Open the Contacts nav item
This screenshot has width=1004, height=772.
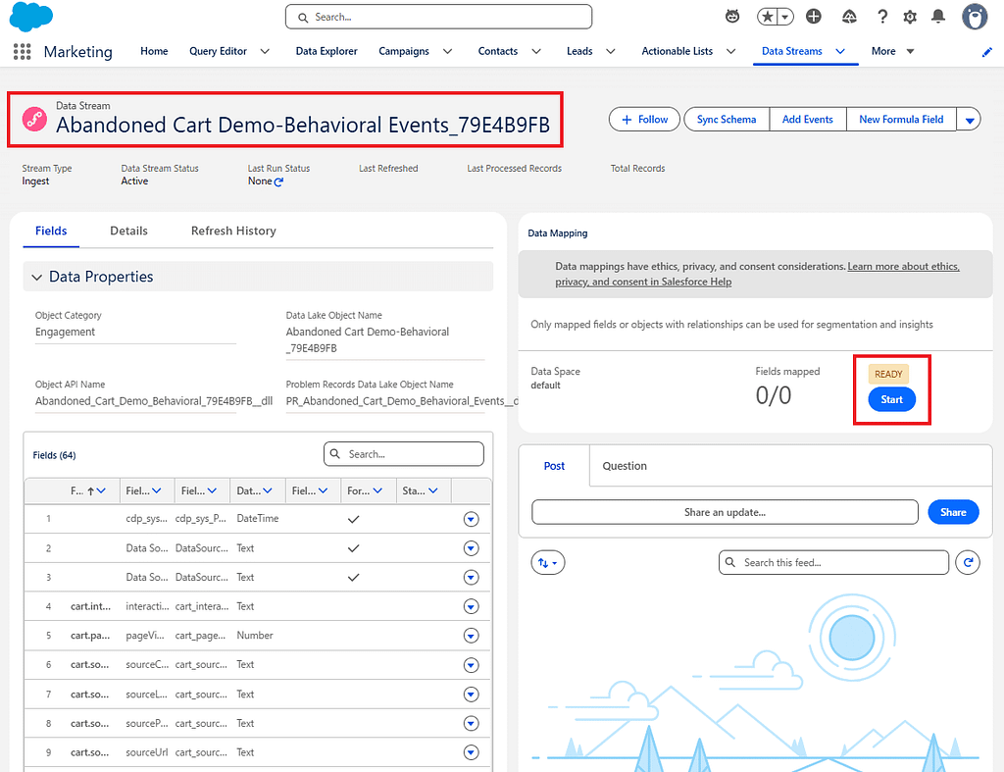tap(497, 51)
